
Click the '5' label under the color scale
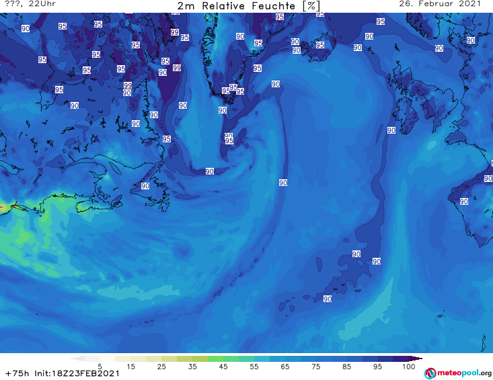[100, 367]
